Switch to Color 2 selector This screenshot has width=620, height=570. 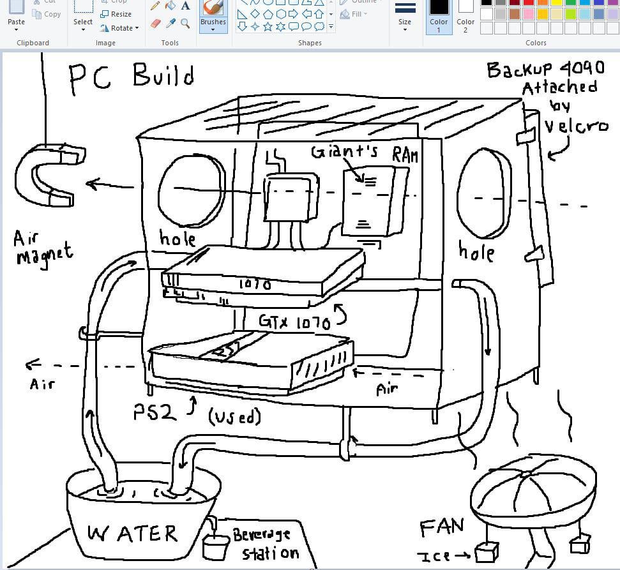pos(465,16)
